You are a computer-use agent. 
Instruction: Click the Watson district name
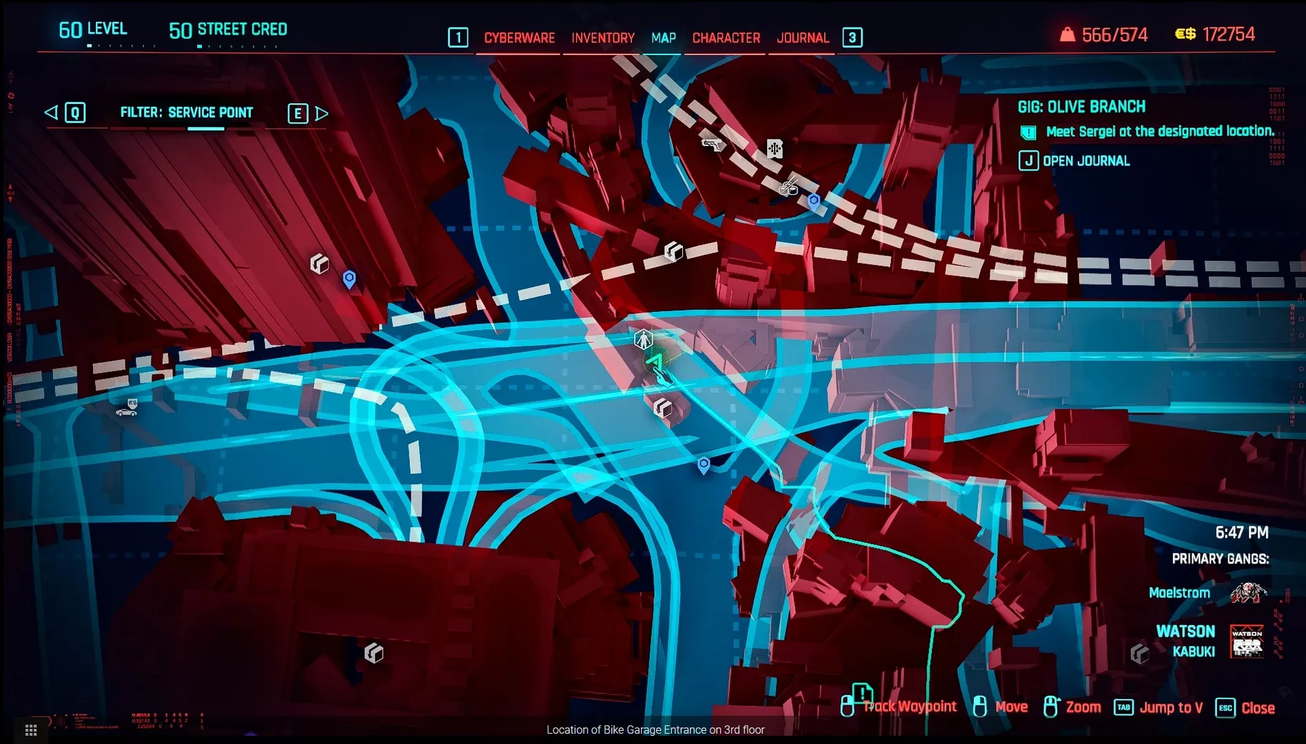click(x=1185, y=631)
